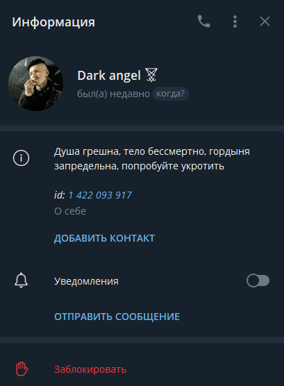
Task: Copy the id number 1 422 093 917
Action: tap(100, 195)
